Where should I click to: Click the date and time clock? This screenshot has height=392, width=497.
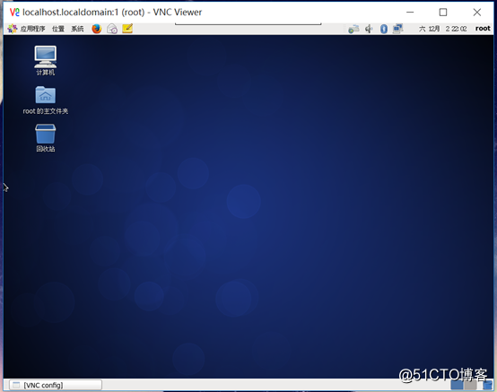(x=443, y=29)
